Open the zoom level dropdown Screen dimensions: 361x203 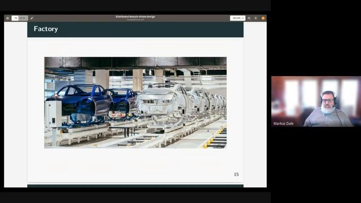point(237,18)
